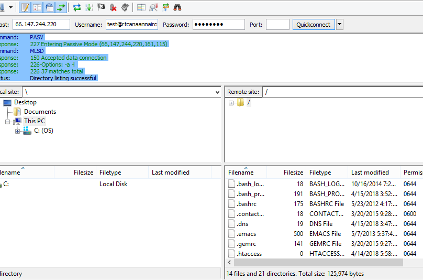Click the Disconnect from server icon

(113, 7)
